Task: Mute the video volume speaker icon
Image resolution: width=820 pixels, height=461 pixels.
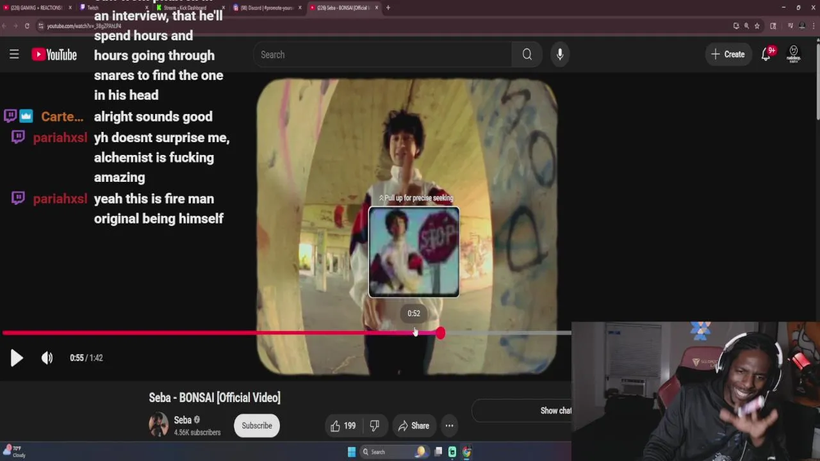Action: [47, 358]
